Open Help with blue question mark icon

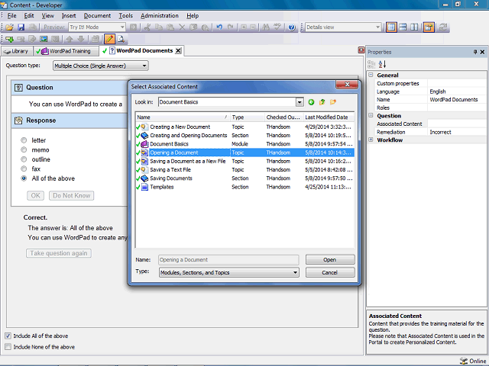pos(292,27)
